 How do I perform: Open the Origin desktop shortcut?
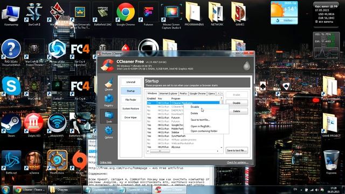tap(80, 162)
